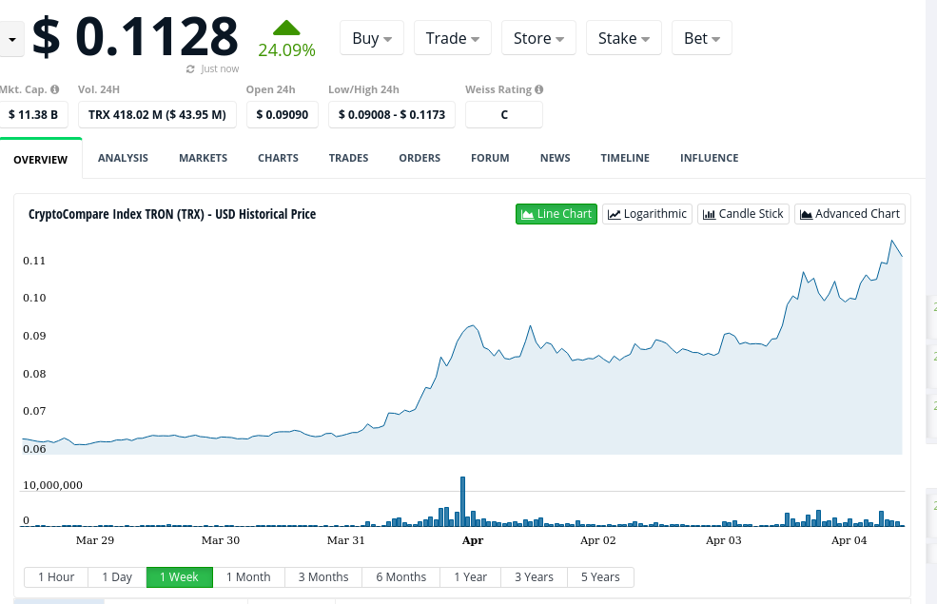Select the 1 Month time range
The width and height of the screenshot is (937, 604).
point(248,577)
